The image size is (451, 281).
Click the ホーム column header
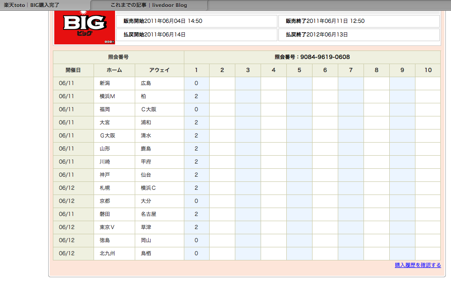pyautogui.click(x=114, y=70)
